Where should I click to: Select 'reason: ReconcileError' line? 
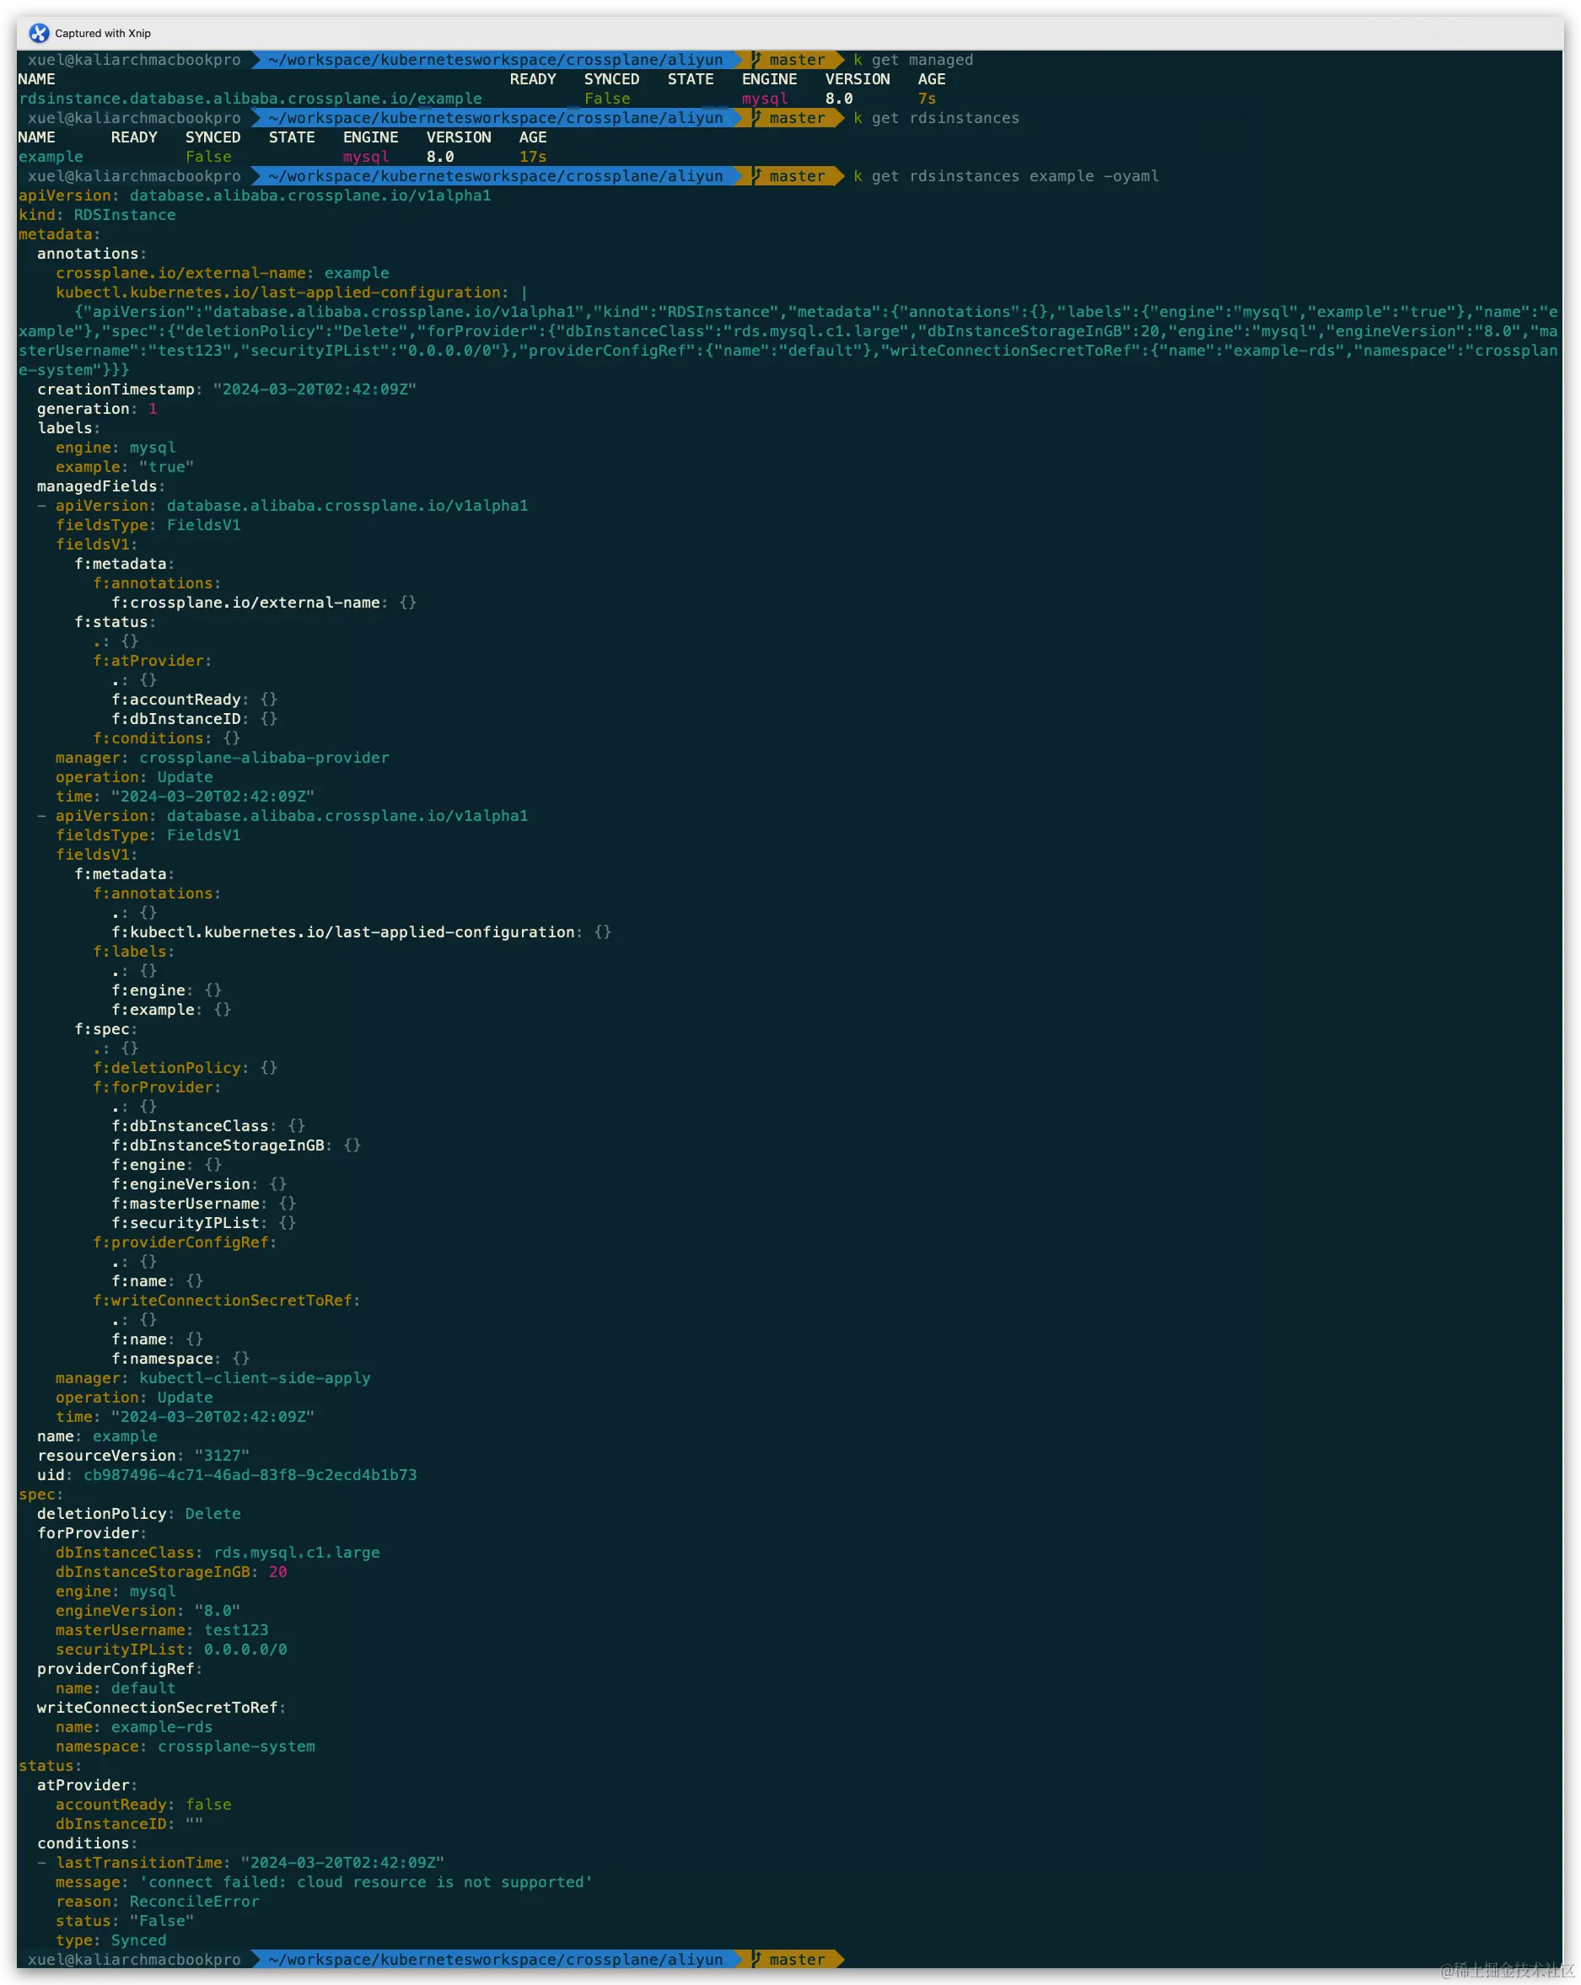click(157, 1901)
